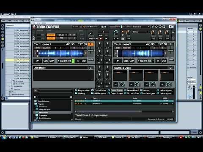Start playback on deck B TechHouse 2

118,61
